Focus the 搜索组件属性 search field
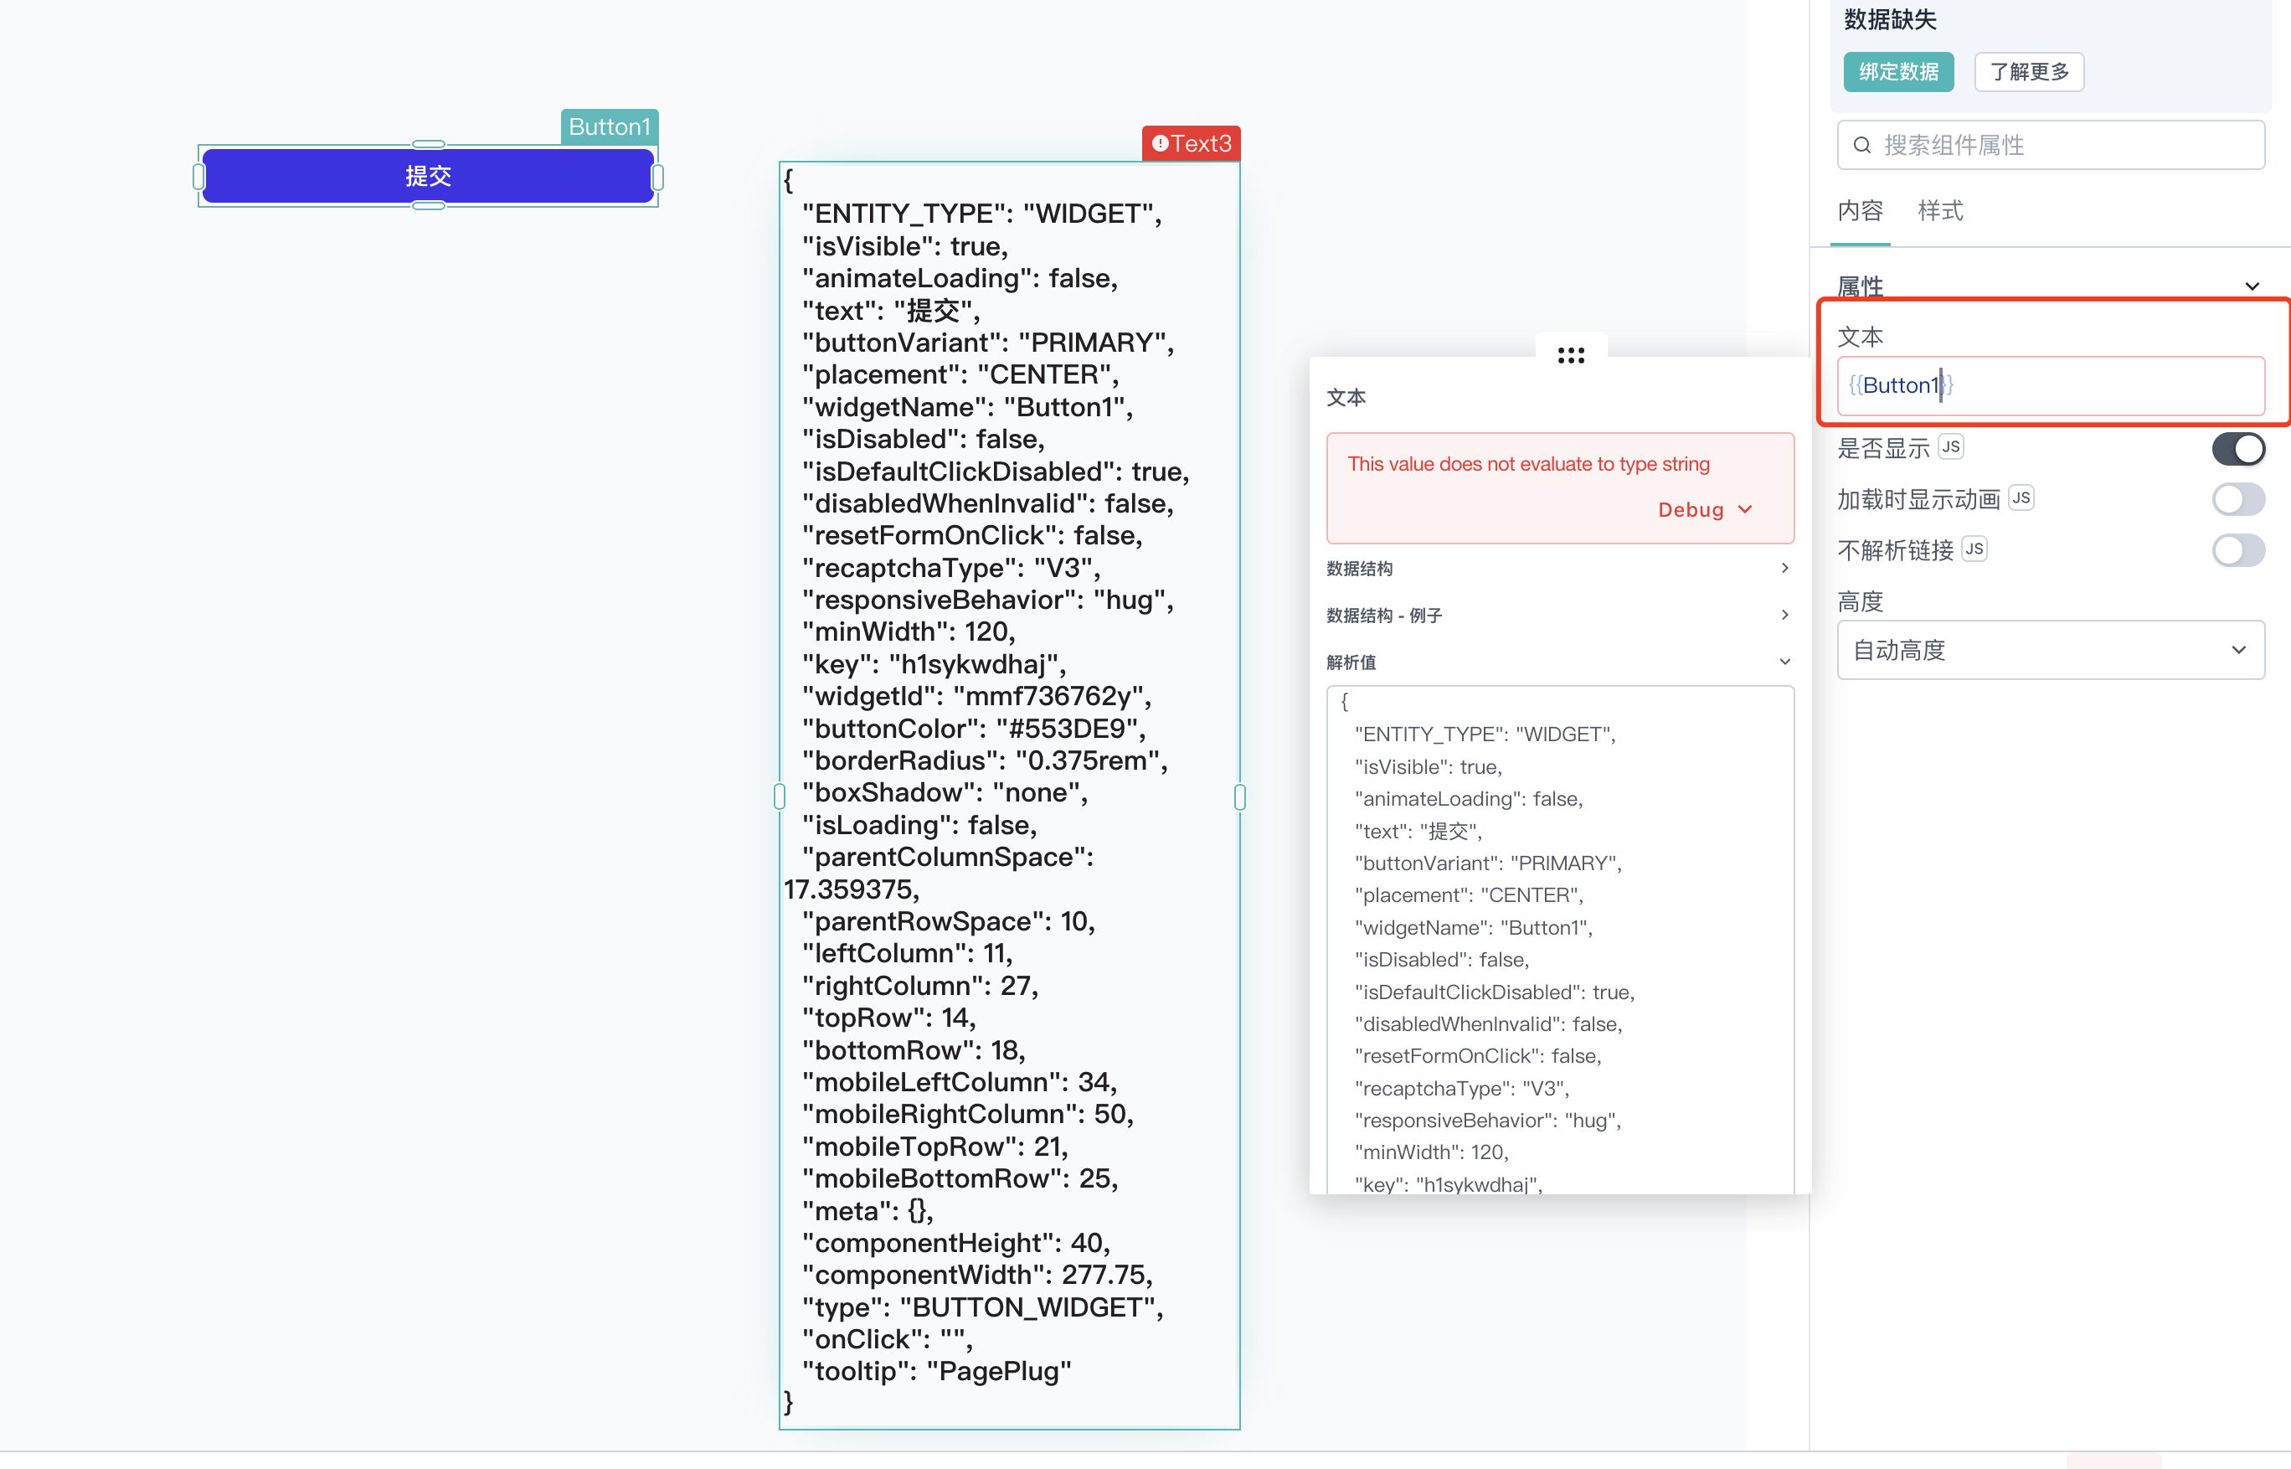The width and height of the screenshot is (2291, 1469). (x=2050, y=145)
